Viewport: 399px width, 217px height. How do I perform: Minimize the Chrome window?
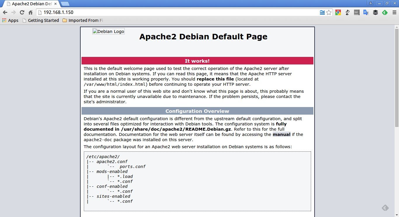point(379,3)
